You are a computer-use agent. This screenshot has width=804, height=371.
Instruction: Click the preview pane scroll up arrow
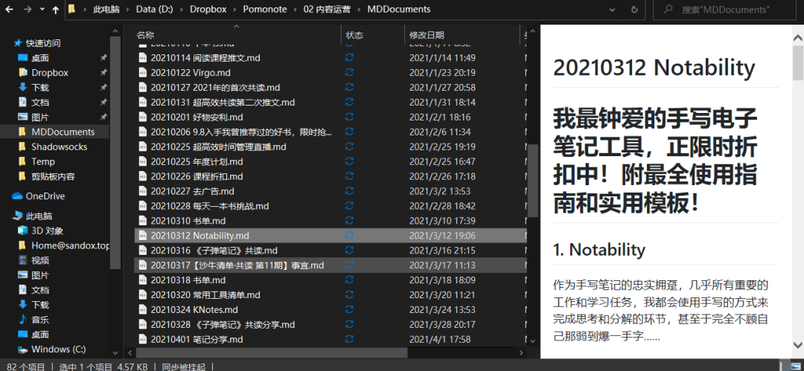[x=798, y=37]
